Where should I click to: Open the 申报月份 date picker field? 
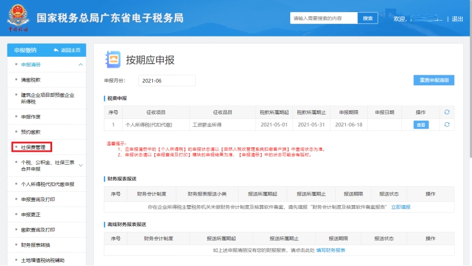click(x=167, y=81)
